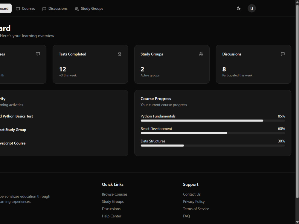This screenshot has width=299, height=224.
Task: Click the 'Python Fundamentals' course label
Action: click(x=158, y=116)
